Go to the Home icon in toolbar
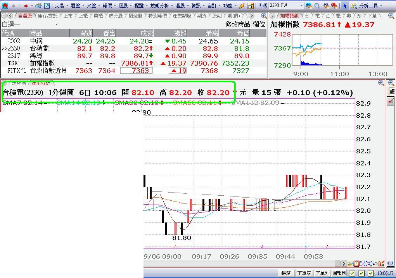The width and height of the screenshot is (396, 278). (5, 5)
